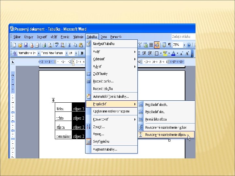The image size is (235, 176).
Task: Insert Excel worksheet icon in toolbar
Action: pos(146,45)
